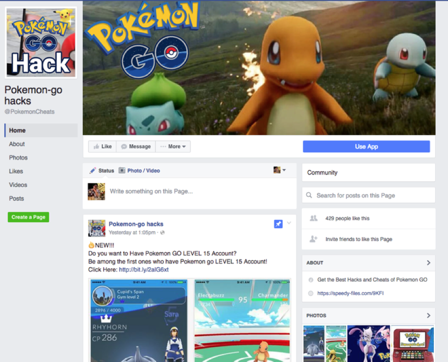Click Invite friends to like this Page

pyautogui.click(x=359, y=239)
